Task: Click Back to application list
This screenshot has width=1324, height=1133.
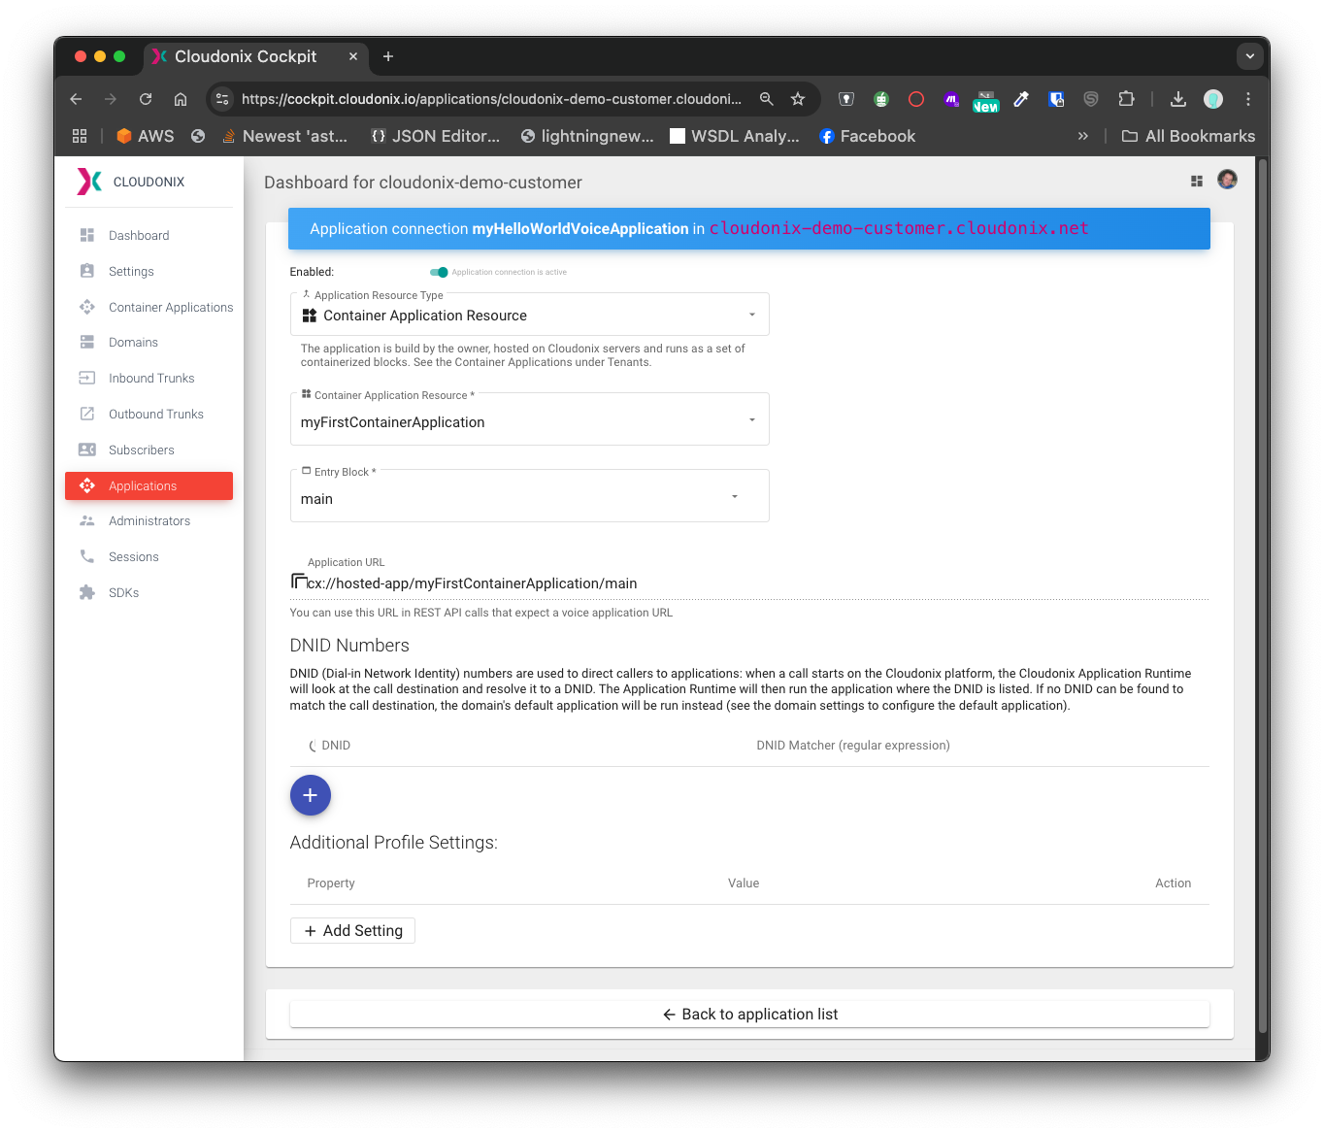Action: click(x=749, y=1014)
